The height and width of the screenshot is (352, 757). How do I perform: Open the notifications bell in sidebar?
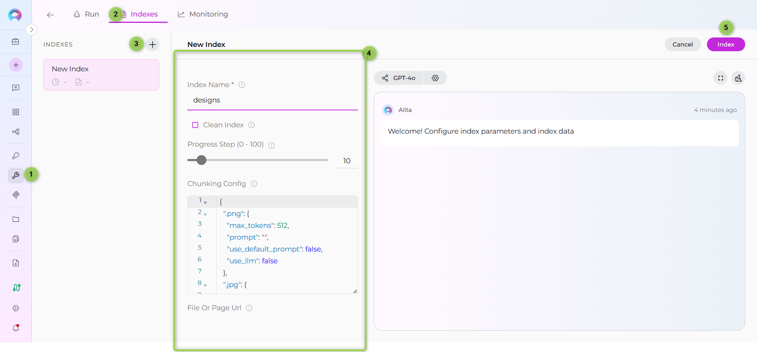(16, 328)
